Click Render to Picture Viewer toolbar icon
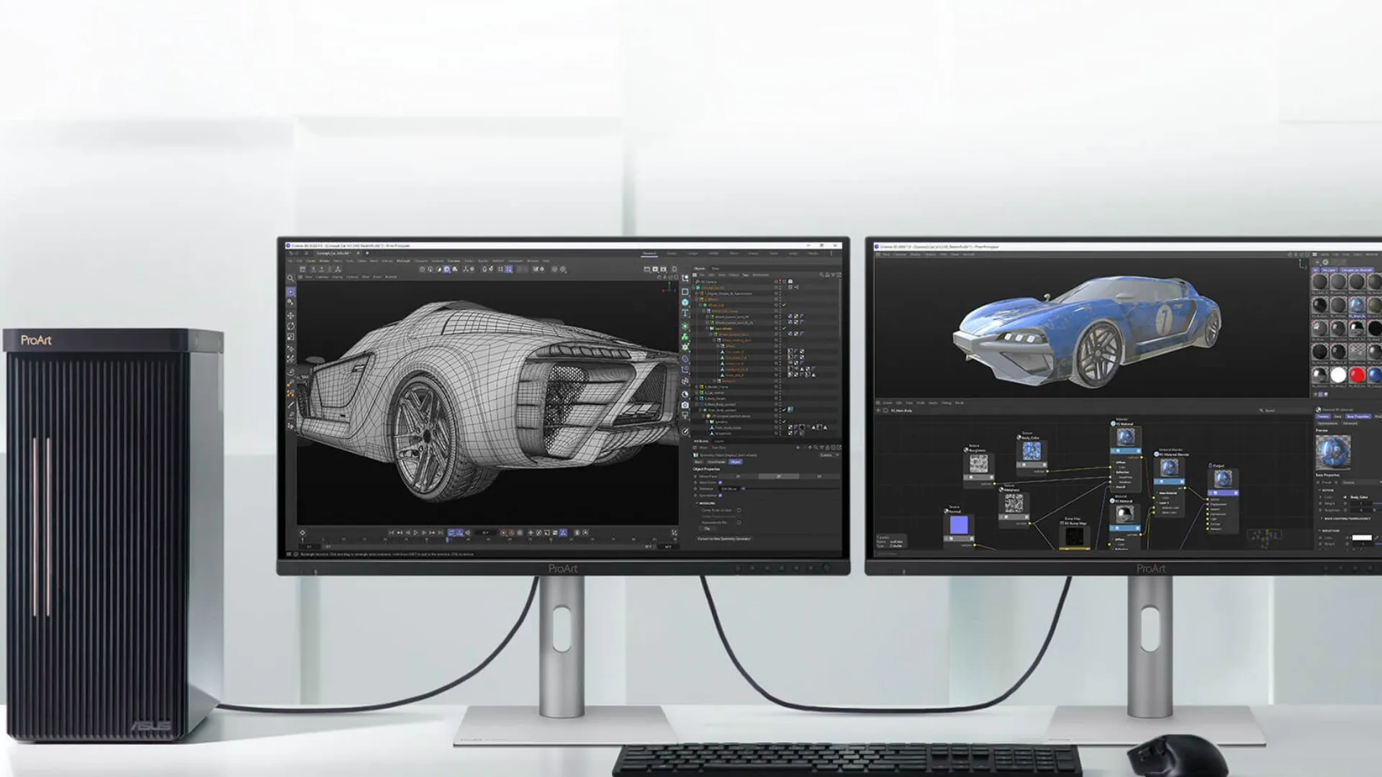Image resolution: width=1382 pixels, height=777 pixels. 655,269
